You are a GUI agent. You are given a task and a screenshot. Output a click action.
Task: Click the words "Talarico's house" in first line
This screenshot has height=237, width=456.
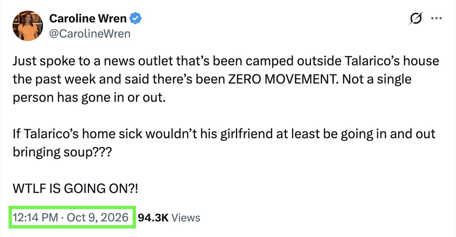pyautogui.click(x=392, y=61)
